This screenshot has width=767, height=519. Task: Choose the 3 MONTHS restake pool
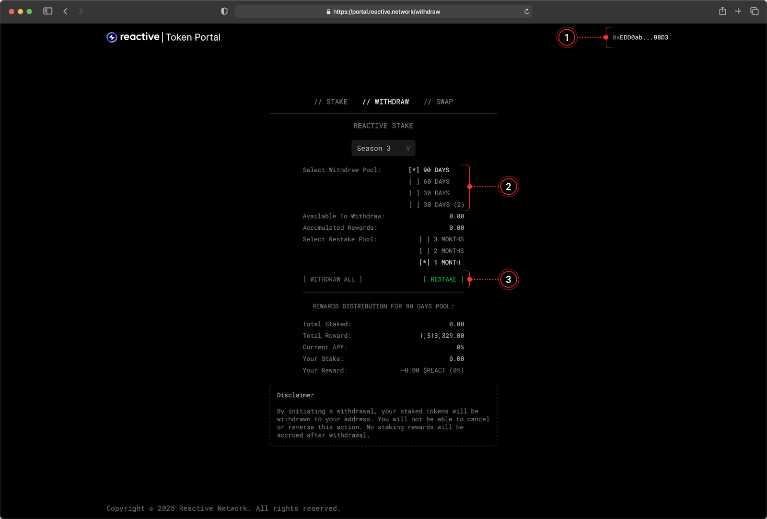[x=442, y=239]
